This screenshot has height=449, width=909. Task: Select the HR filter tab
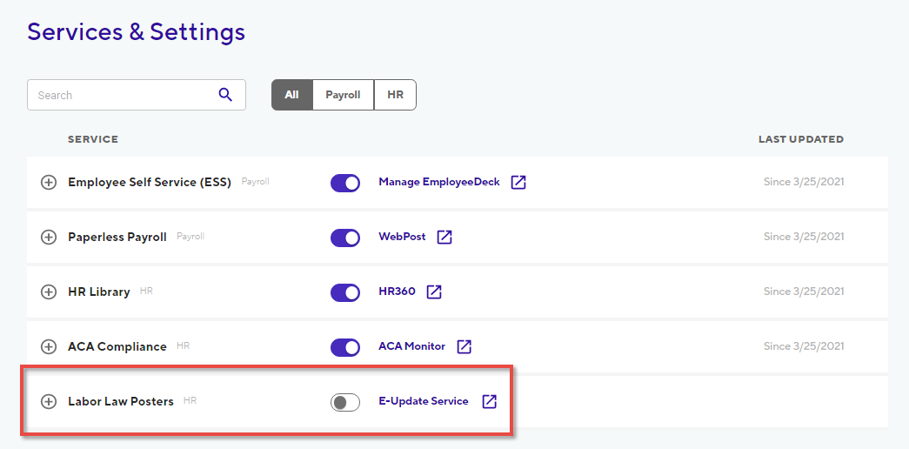pos(395,95)
